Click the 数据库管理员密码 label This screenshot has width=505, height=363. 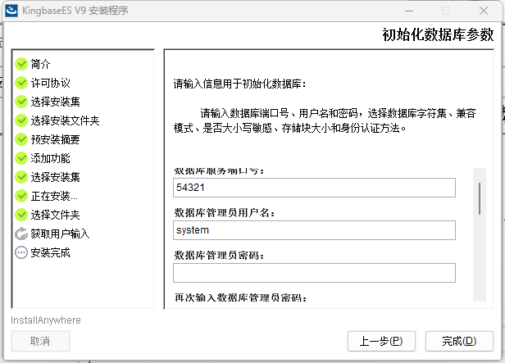tap(220, 256)
